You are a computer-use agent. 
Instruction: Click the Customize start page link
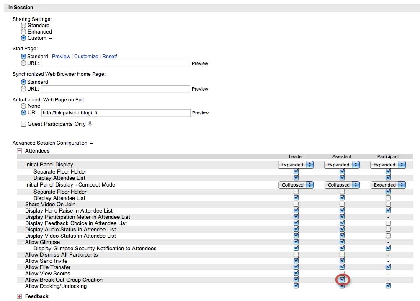pos(86,57)
